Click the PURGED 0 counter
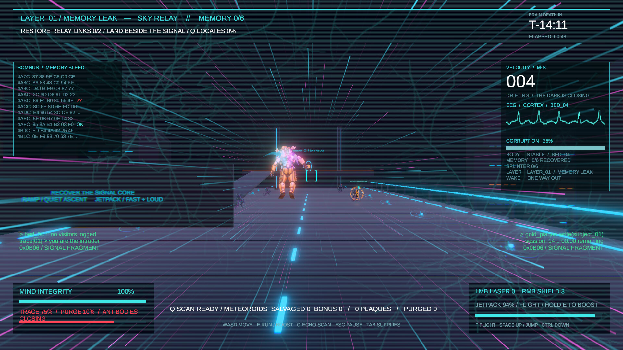This screenshot has height=350, width=623. point(420,309)
